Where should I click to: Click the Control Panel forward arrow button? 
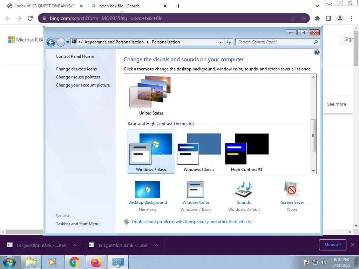[61, 42]
